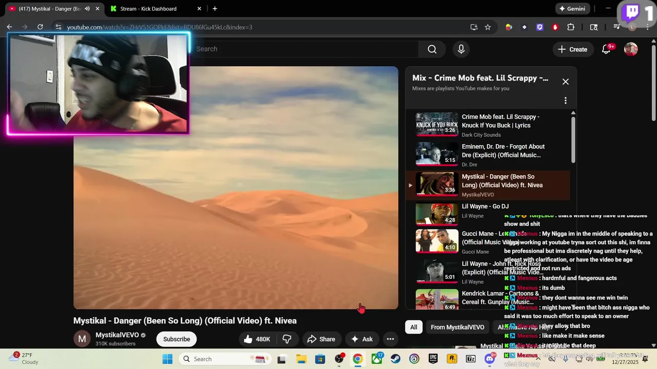This screenshot has width=657, height=369.
Task: Open more actions three-dot menu under video
Action: (x=390, y=339)
